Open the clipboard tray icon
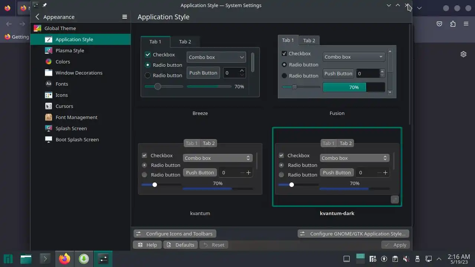Image resolution: width=475 pixels, height=267 pixels. [395, 259]
